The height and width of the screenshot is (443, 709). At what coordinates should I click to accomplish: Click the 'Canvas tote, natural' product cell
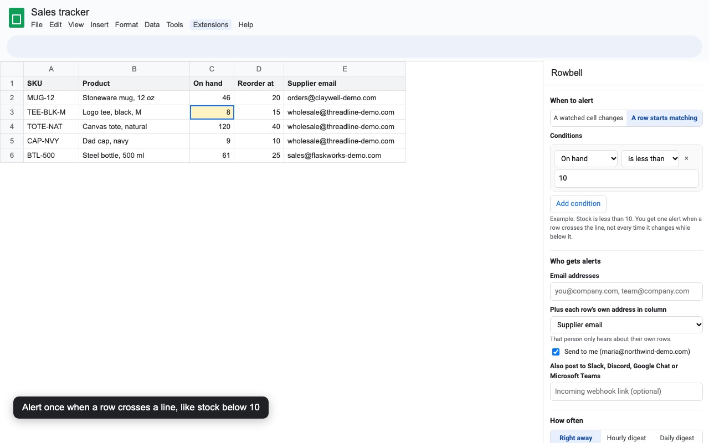(x=134, y=127)
